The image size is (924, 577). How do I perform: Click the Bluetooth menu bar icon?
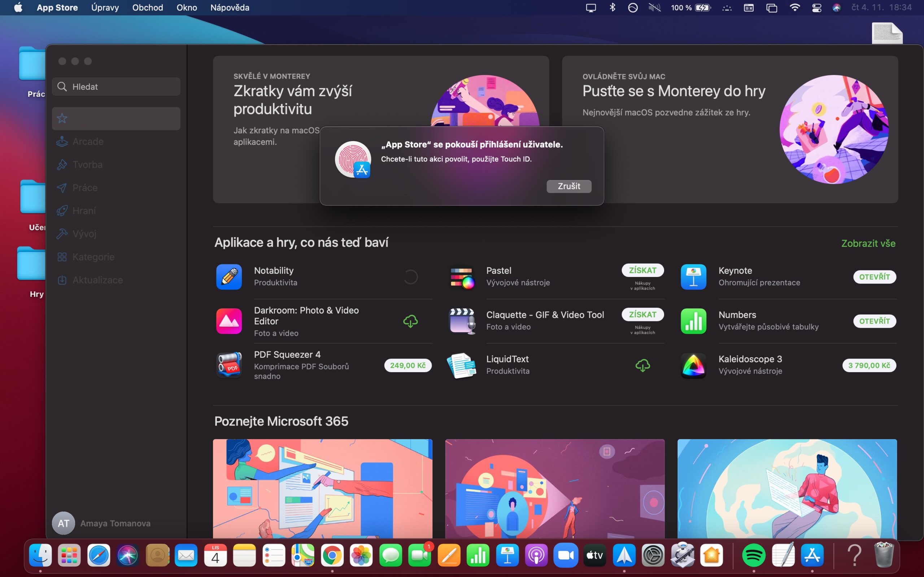[x=613, y=8]
